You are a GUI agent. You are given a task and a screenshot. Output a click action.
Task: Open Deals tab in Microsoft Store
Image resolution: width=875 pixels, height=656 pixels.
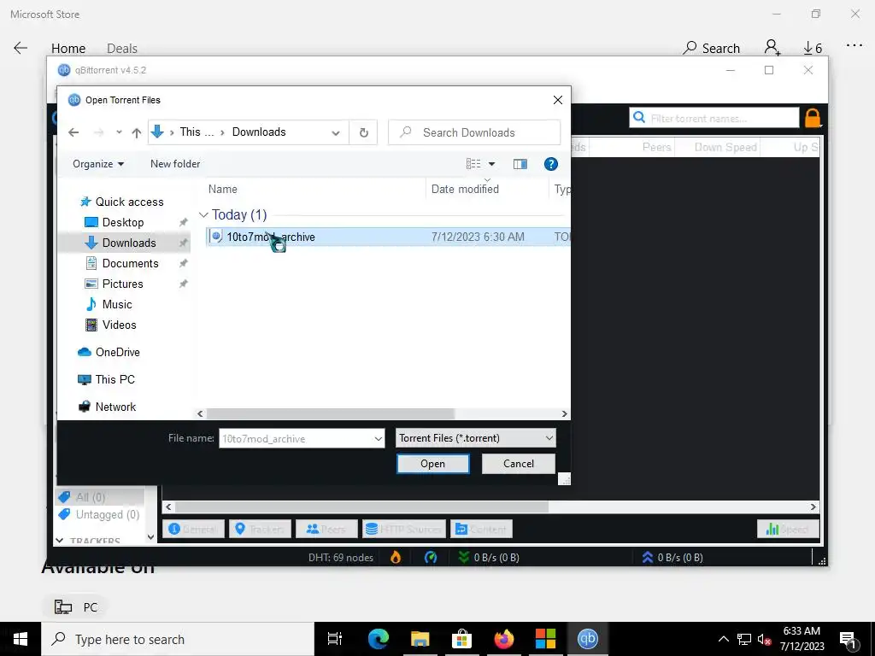tap(121, 49)
